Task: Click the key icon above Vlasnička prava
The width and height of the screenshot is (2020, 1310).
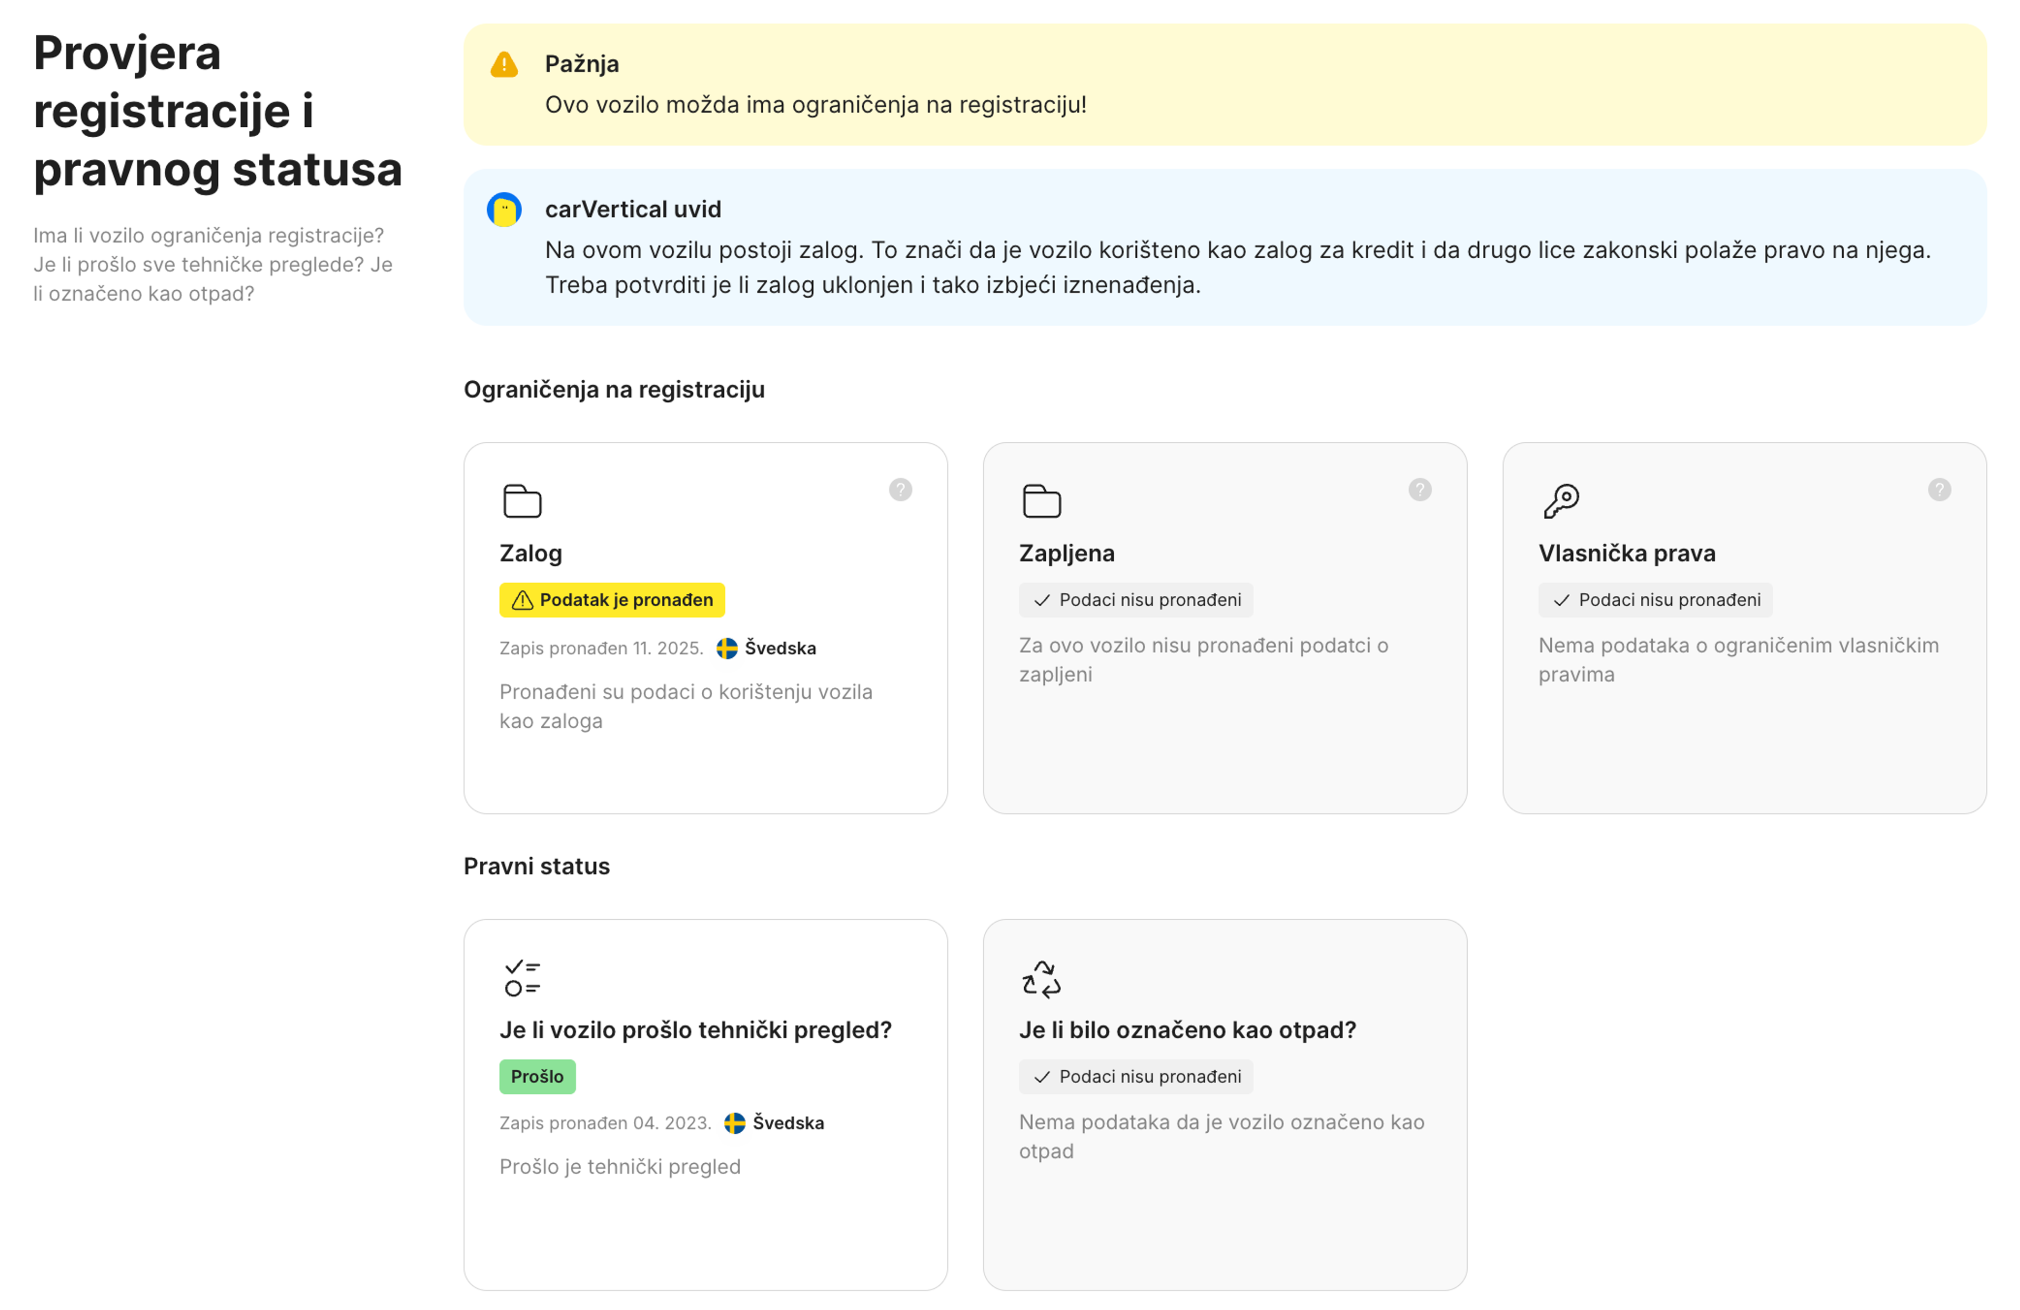Action: click(x=1561, y=501)
